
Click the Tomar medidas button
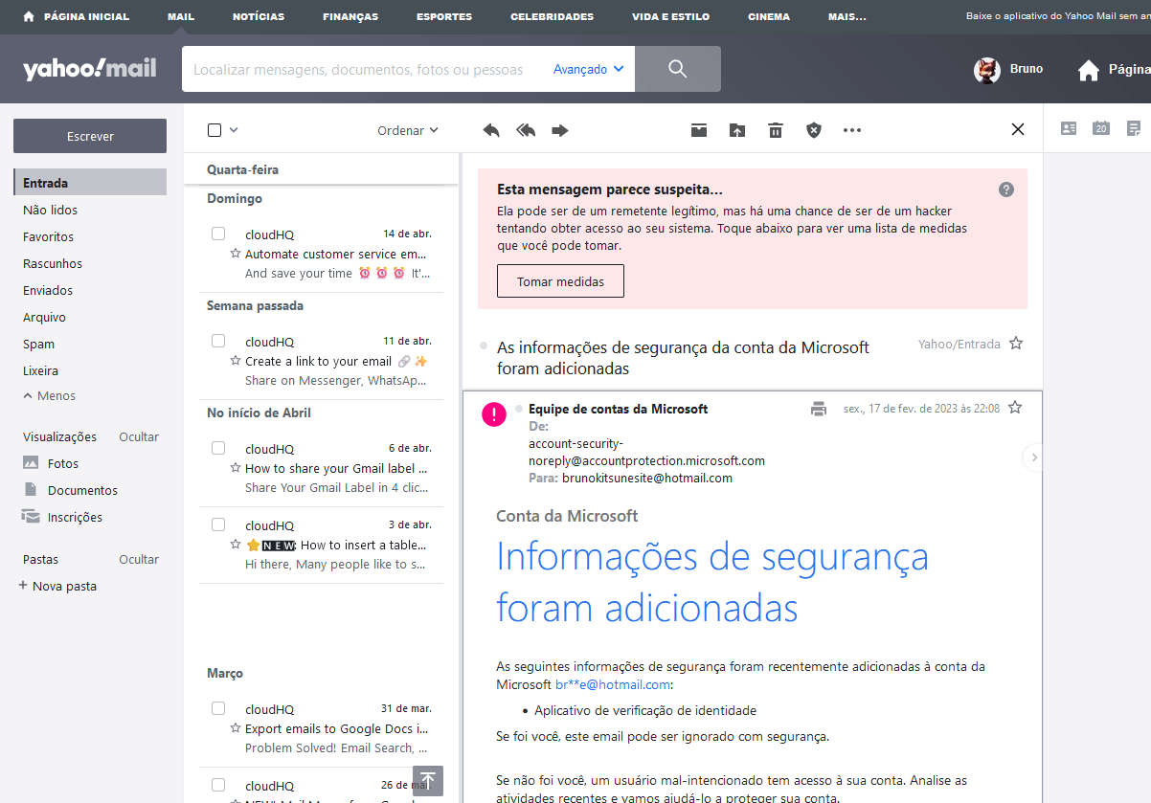click(x=560, y=281)
